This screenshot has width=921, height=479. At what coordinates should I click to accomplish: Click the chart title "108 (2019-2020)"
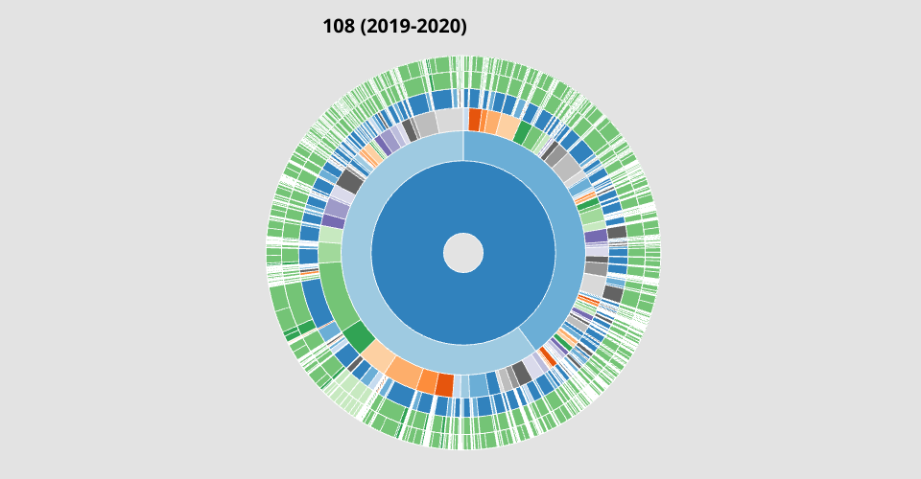(x=395, y=27)
